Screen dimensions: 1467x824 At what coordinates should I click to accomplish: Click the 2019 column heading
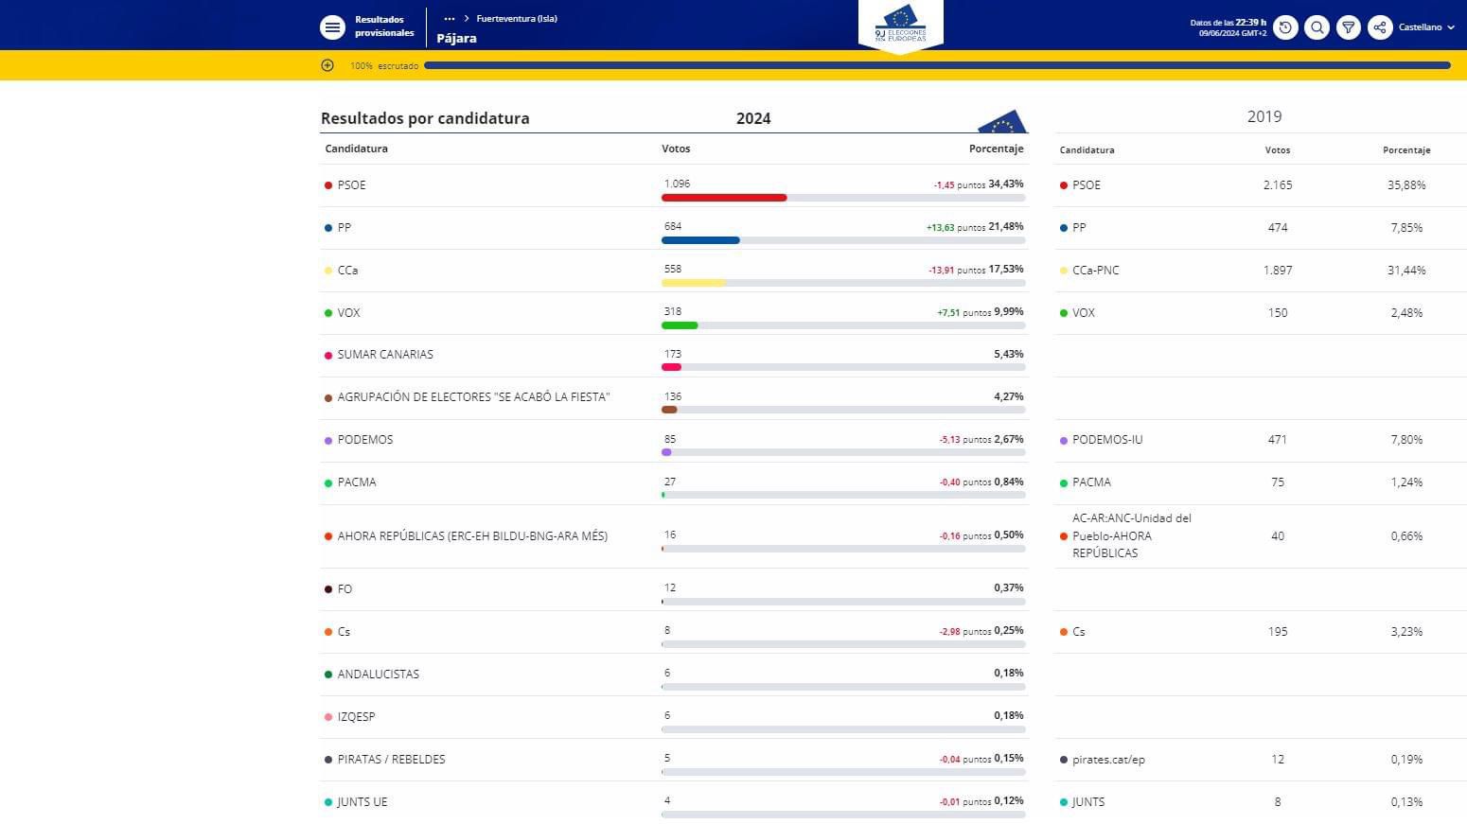[1264, 116]
